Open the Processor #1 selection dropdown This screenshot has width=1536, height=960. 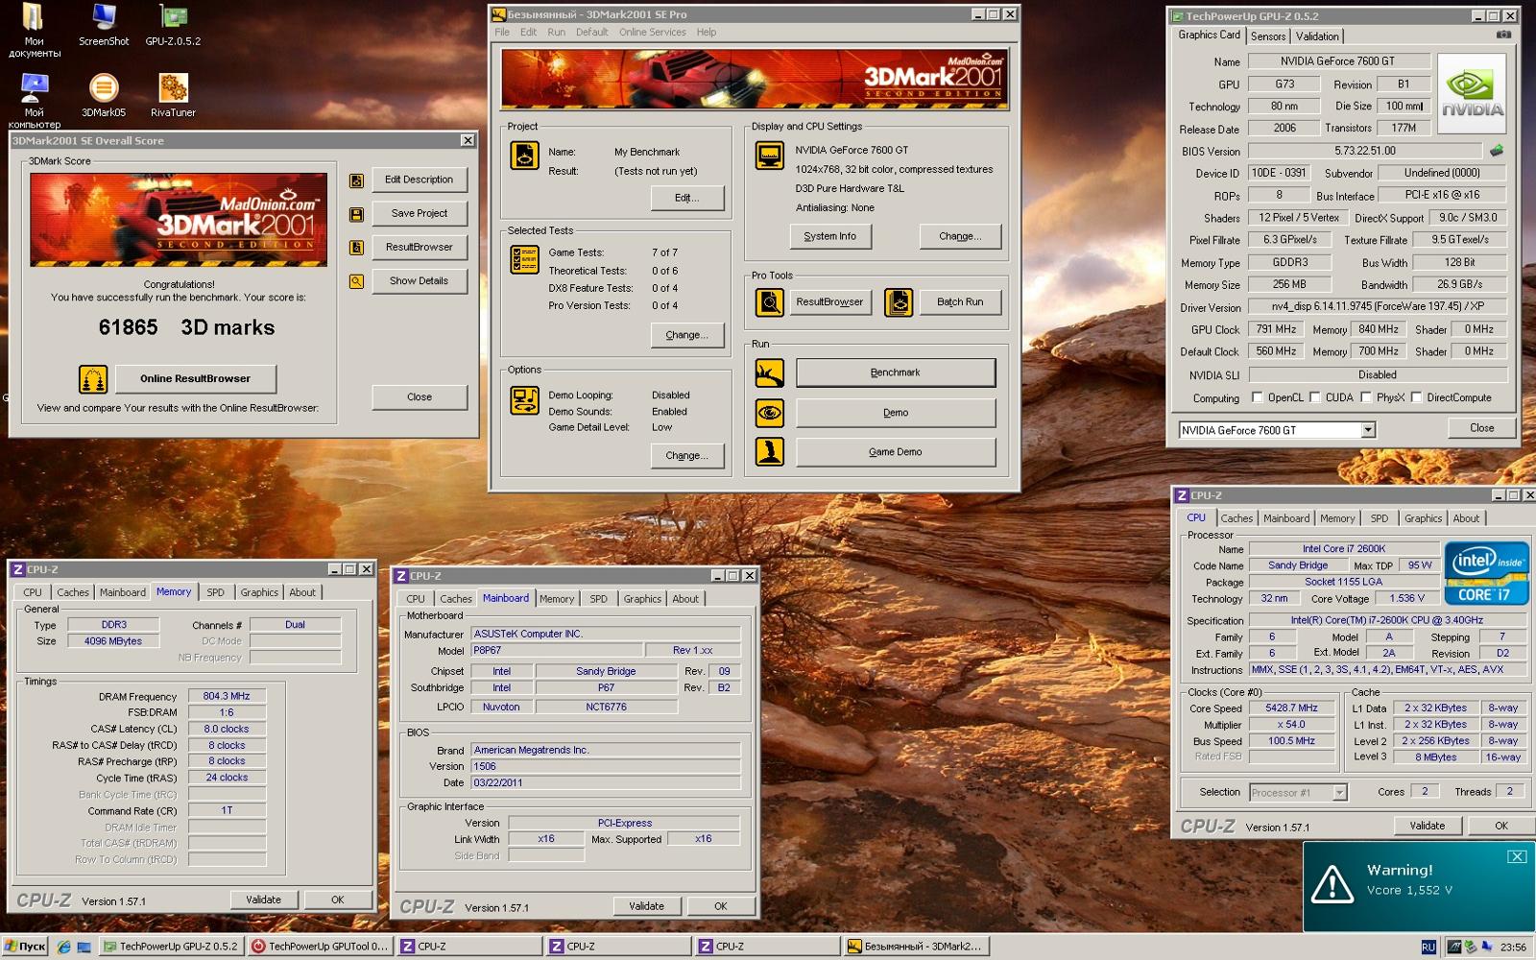coord(1339,793)
